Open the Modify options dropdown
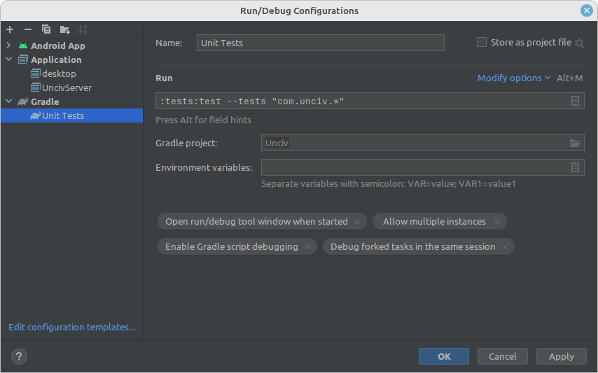 coord(514,78)
